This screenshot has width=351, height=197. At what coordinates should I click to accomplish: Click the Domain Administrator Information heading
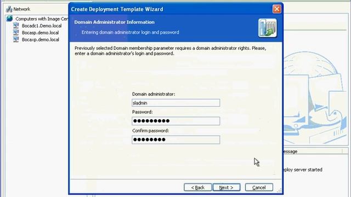[115, 22]
